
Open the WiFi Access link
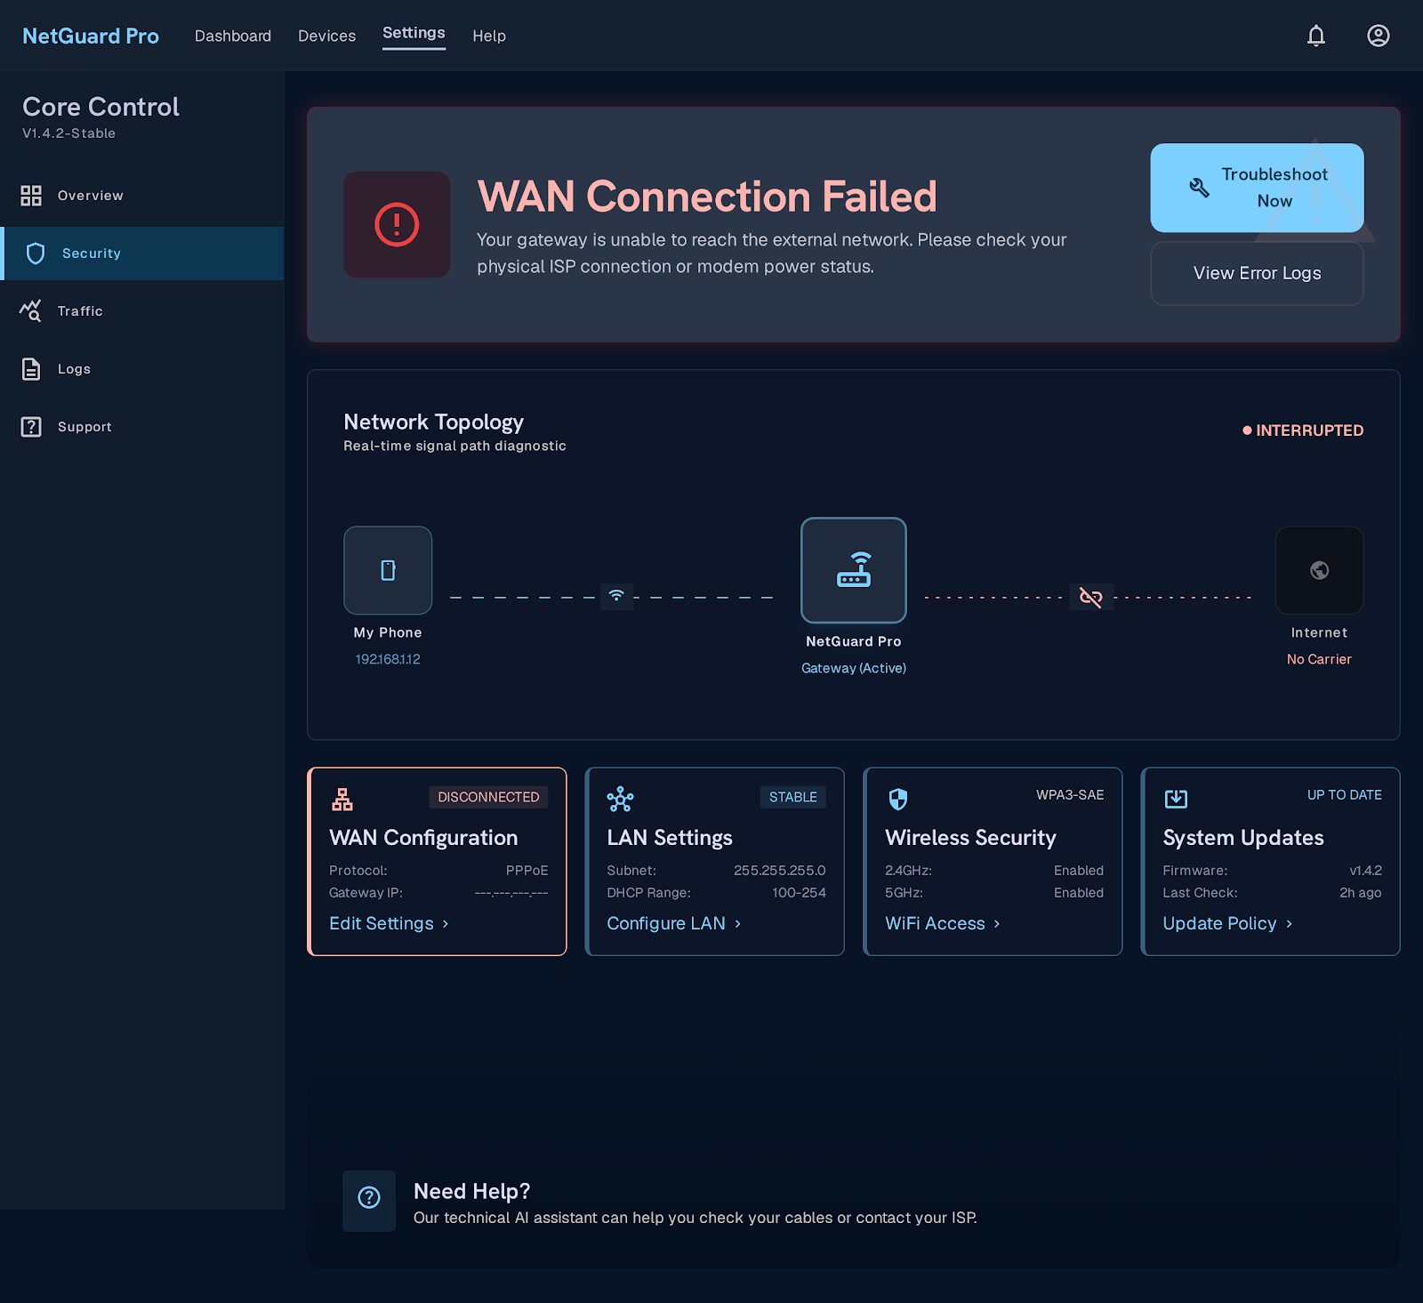943,924
